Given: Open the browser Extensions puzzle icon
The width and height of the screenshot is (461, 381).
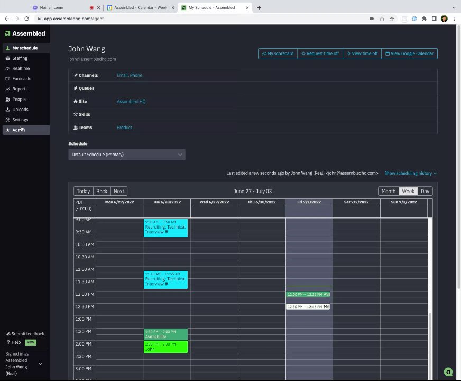Looking at the screenshot, I should coord(424,19).
